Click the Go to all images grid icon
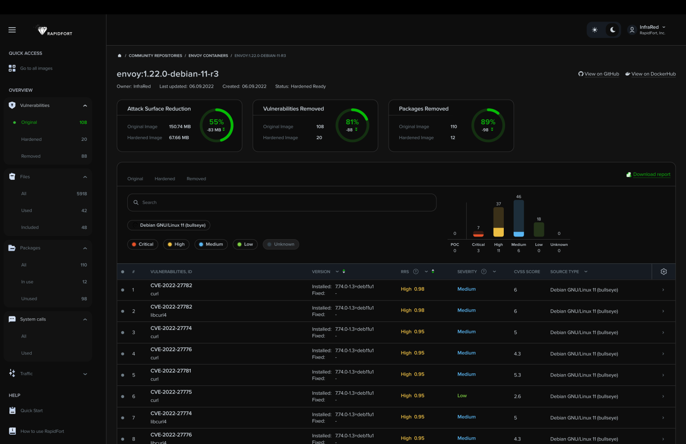Image resolution: width=686 pixels, height=444 pixels. [x=12, y=68]
